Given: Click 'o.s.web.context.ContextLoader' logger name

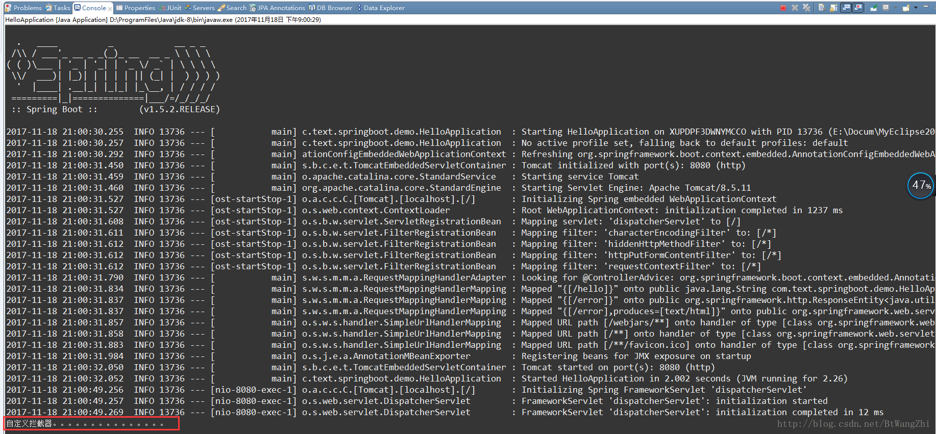Looking at the screenshot, I should tap(376, 210).
